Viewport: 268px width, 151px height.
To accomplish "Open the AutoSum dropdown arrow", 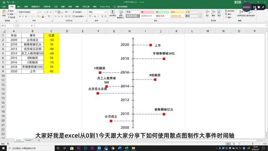I will pyautogui.click(x=236, y=11).
